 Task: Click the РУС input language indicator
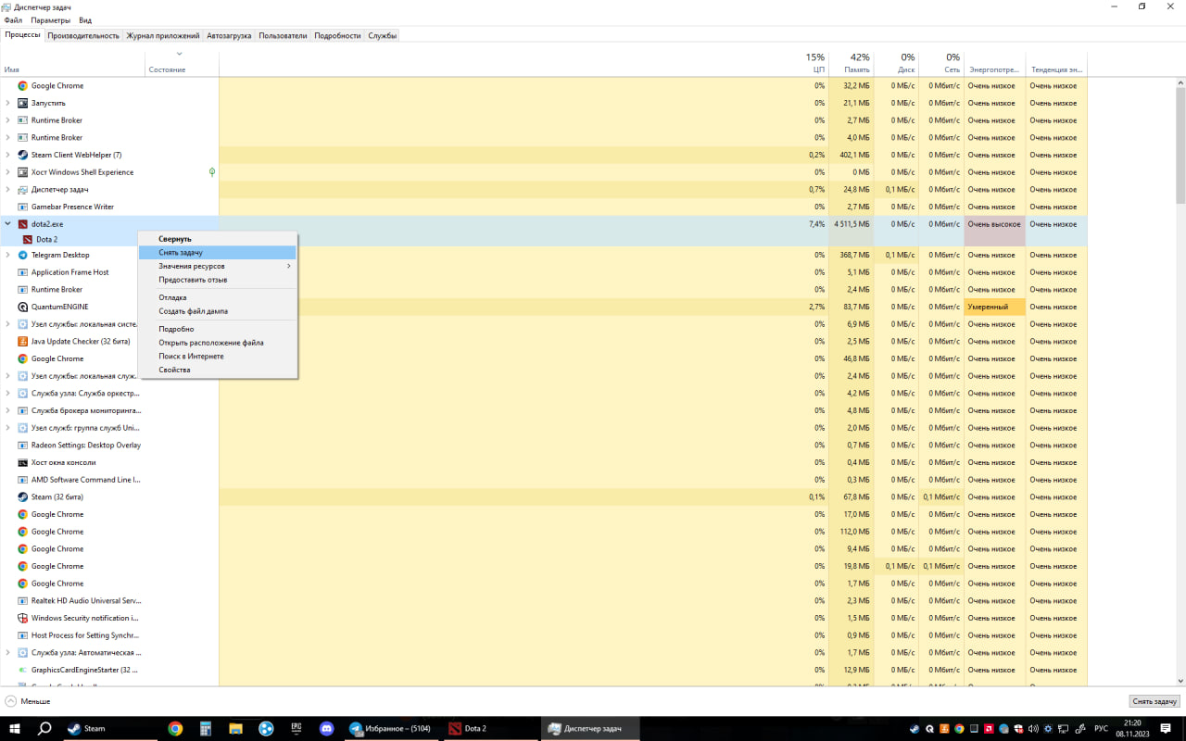tap(1102, 729)
